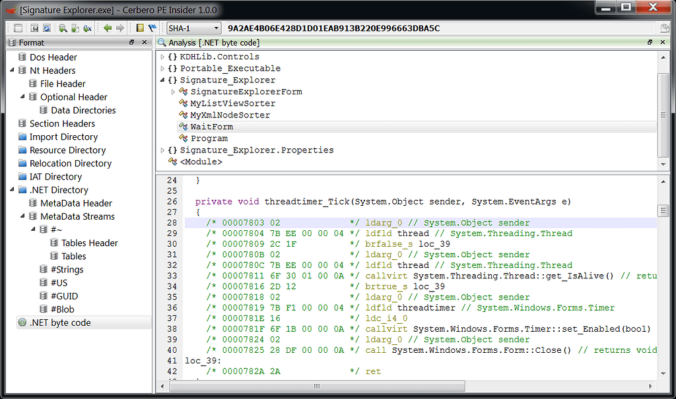Screen dimensions: 676x399
Task: Click the forward navigation arrow icon
Action: 119,28
